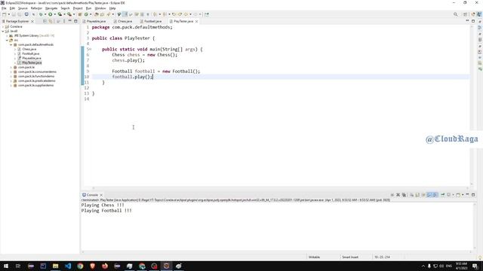Click the Debug toolbar icon
The image size is (483, 271).
[x=40, y=14]
